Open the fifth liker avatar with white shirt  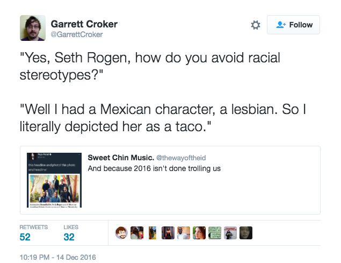tap(184, 233)
